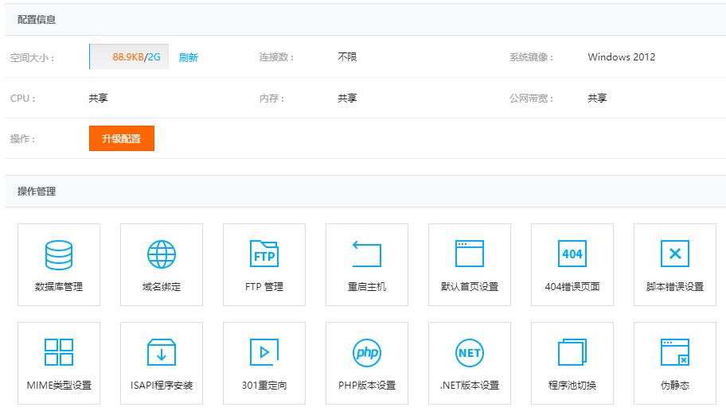Open the FTP 管理 folder icon

click(x=264, y=254)
